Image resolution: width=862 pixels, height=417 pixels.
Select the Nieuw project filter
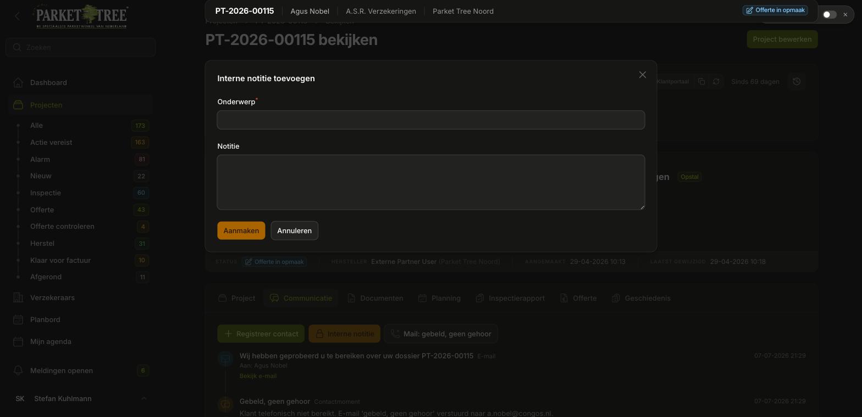80,176
